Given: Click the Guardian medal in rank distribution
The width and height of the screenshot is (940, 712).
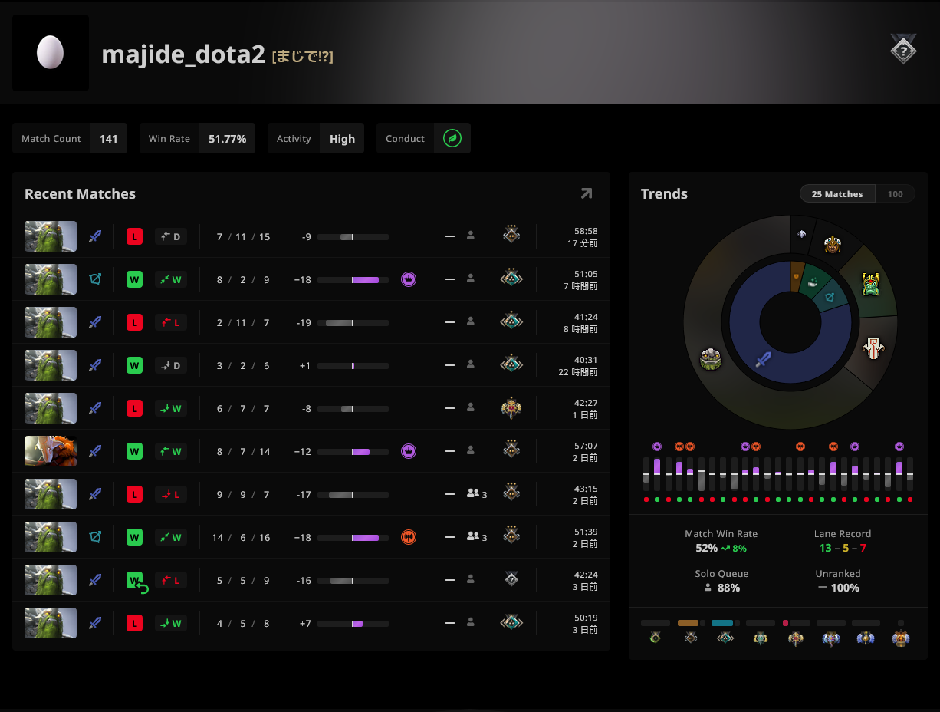Looking at the screenshot, I should [x=691, y=638].
